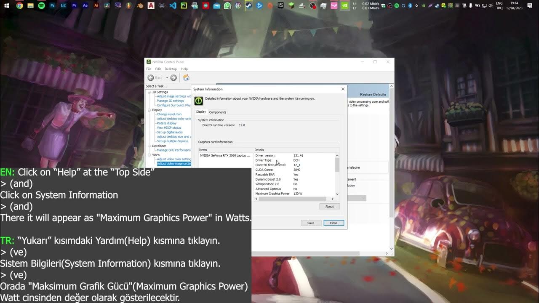539x303 pixels.
Task: Launch Adobe After Effects from the taskbar
Action: click(x=85, y=6)
